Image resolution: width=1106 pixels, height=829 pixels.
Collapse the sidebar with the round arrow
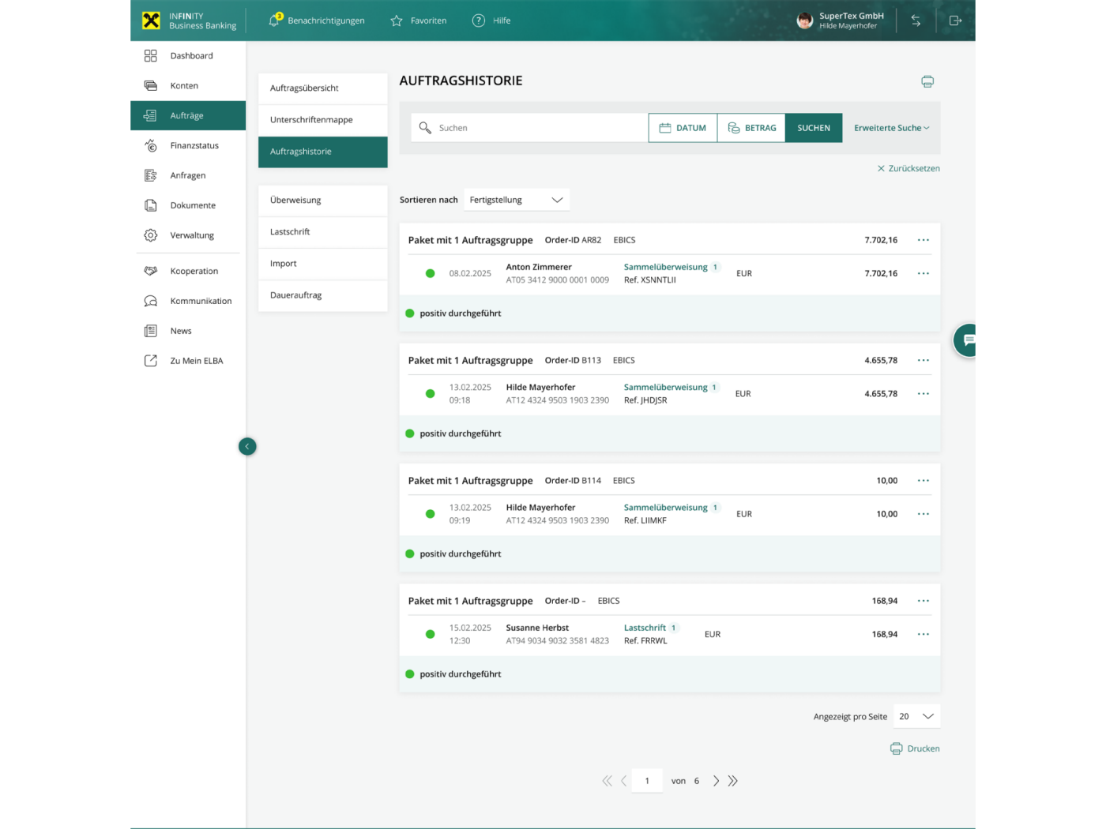tap(247, 447)
